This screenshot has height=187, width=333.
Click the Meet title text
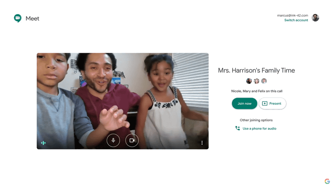pyautogui.click(x=32, y=18)
